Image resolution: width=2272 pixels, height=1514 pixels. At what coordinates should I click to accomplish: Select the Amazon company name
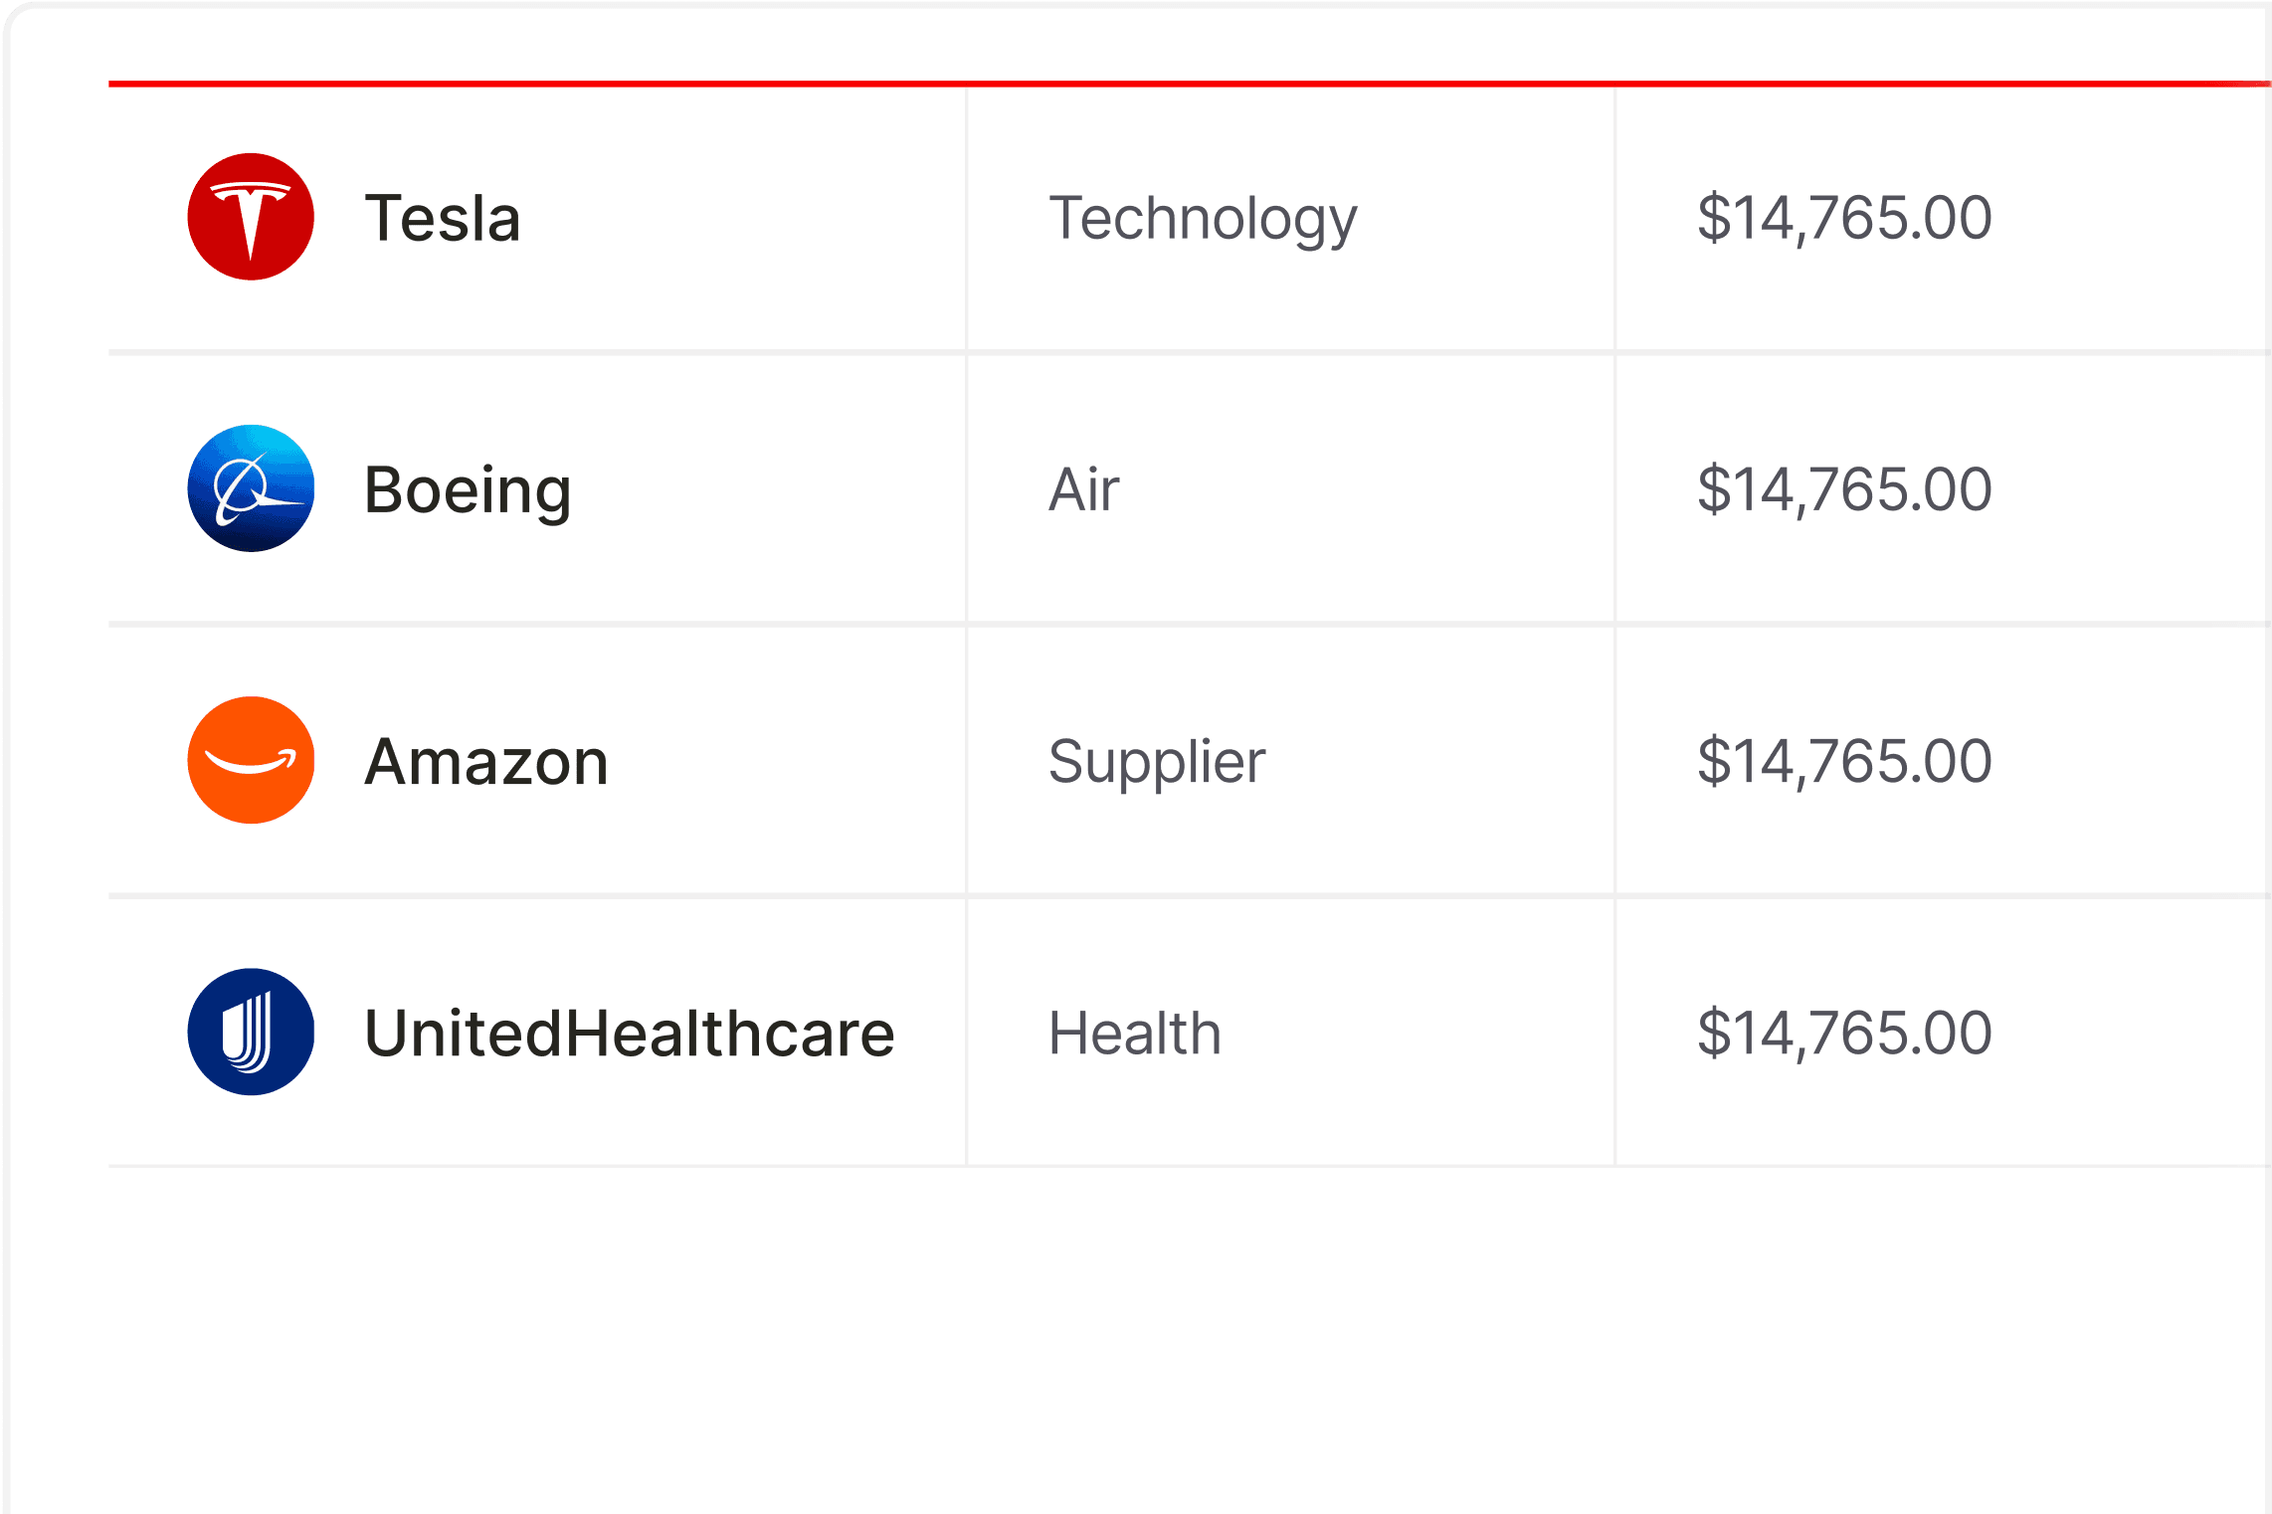486,761
